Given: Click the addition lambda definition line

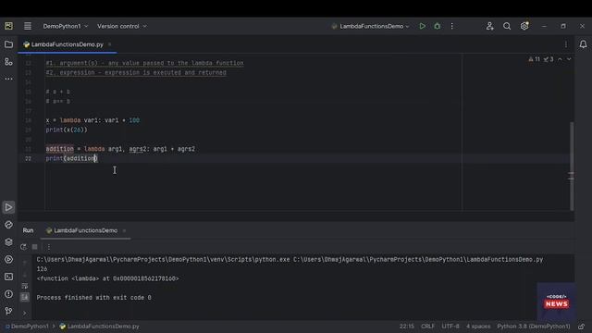Looking at the screenshot, I should coord(120,149).
